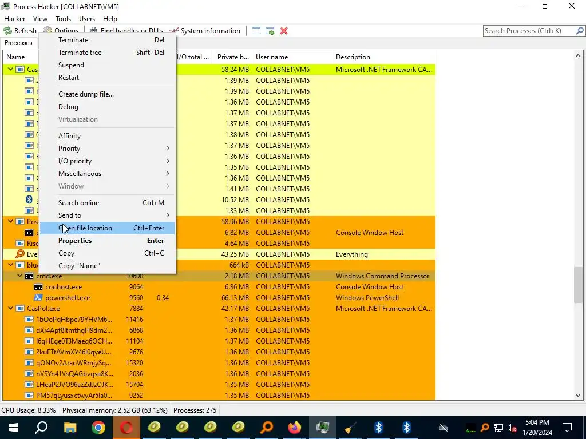Viewport: 586px width, 439px height.
Task: Click the taskbar clock showing 5:04 PM
Action: 537,428
